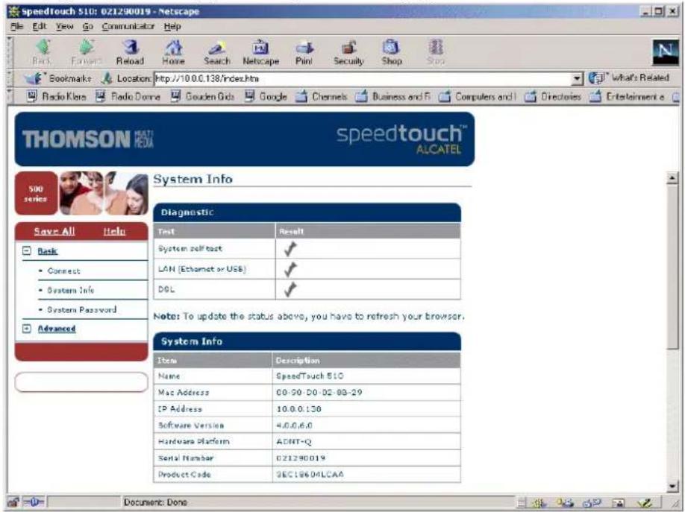
Task: Open Computers and Internet bookmark folder
Action: point(477,96)
